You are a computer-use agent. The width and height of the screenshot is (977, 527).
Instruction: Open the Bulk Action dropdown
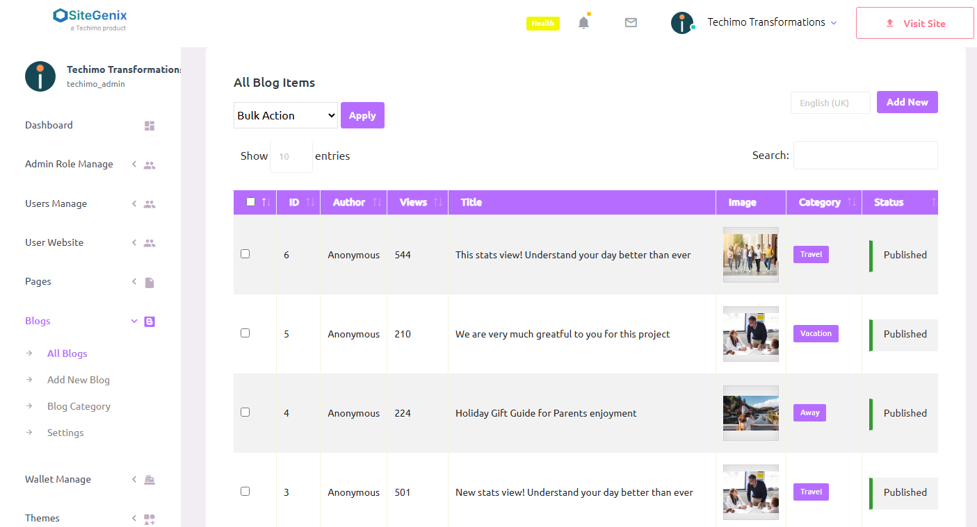(x=285, y=115)
